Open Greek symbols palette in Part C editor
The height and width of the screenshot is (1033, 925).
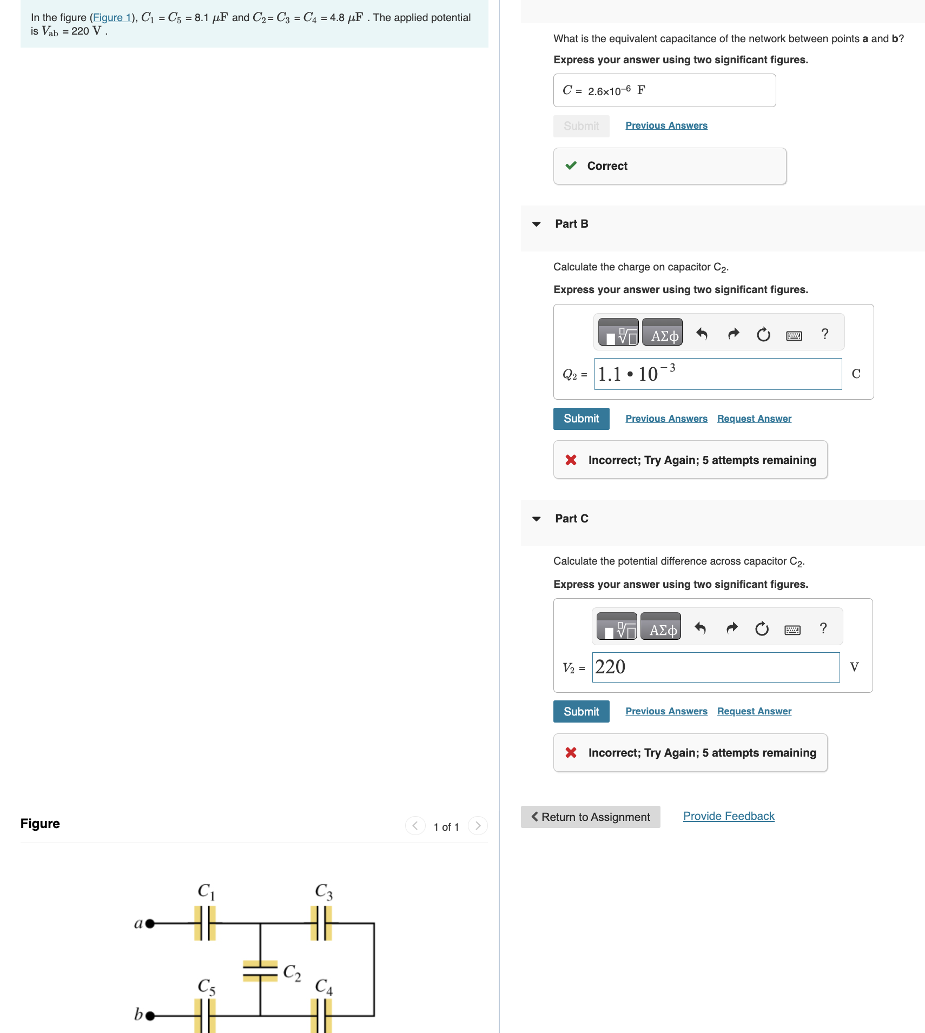[660, 628]
